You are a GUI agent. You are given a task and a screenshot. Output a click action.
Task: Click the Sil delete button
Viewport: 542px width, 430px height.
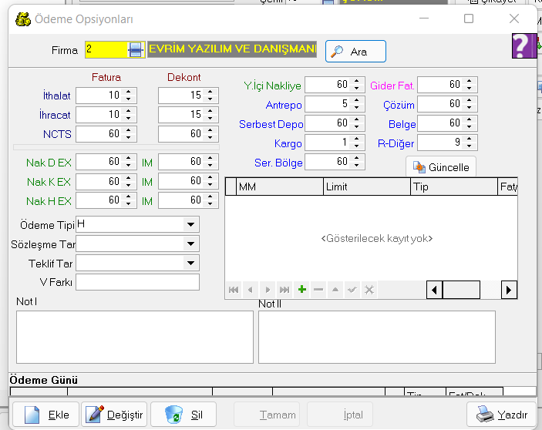point(183,414)
